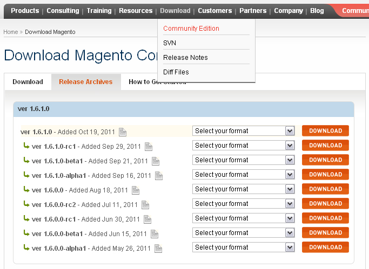The image size is (369, 269).
Task: Open release notes icon for ver 1.6.1.0
Action: [x=123, y=132]
